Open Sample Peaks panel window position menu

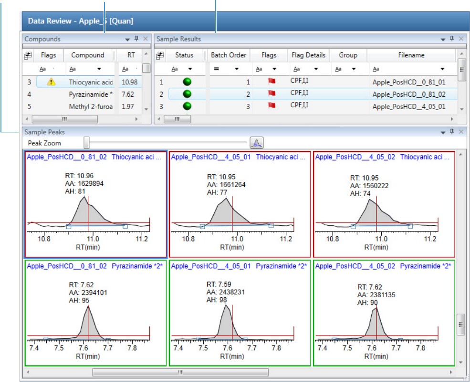point(442,132)
